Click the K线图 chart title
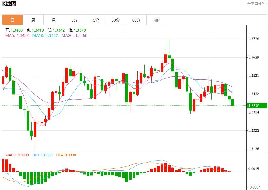Viewport: 268px width, 190px height. [10, 4]
